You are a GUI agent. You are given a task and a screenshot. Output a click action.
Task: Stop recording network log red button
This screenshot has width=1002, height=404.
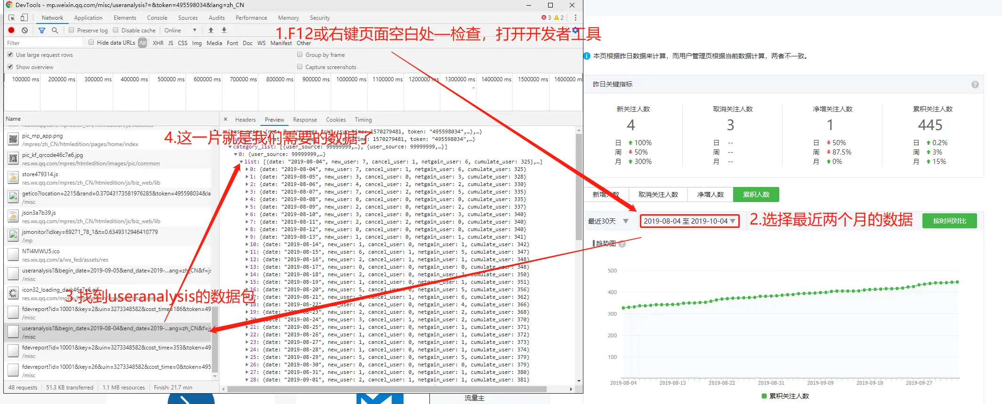coord(11,30)
